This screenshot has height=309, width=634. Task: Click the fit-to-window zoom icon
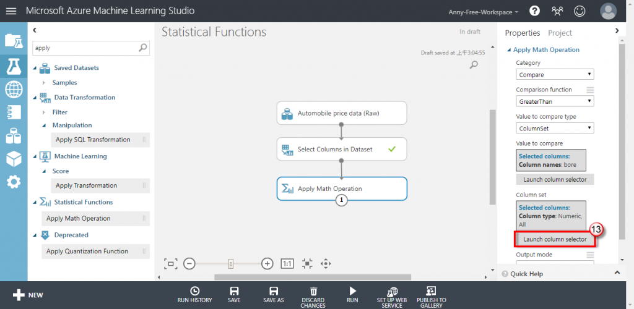point(171,264)
